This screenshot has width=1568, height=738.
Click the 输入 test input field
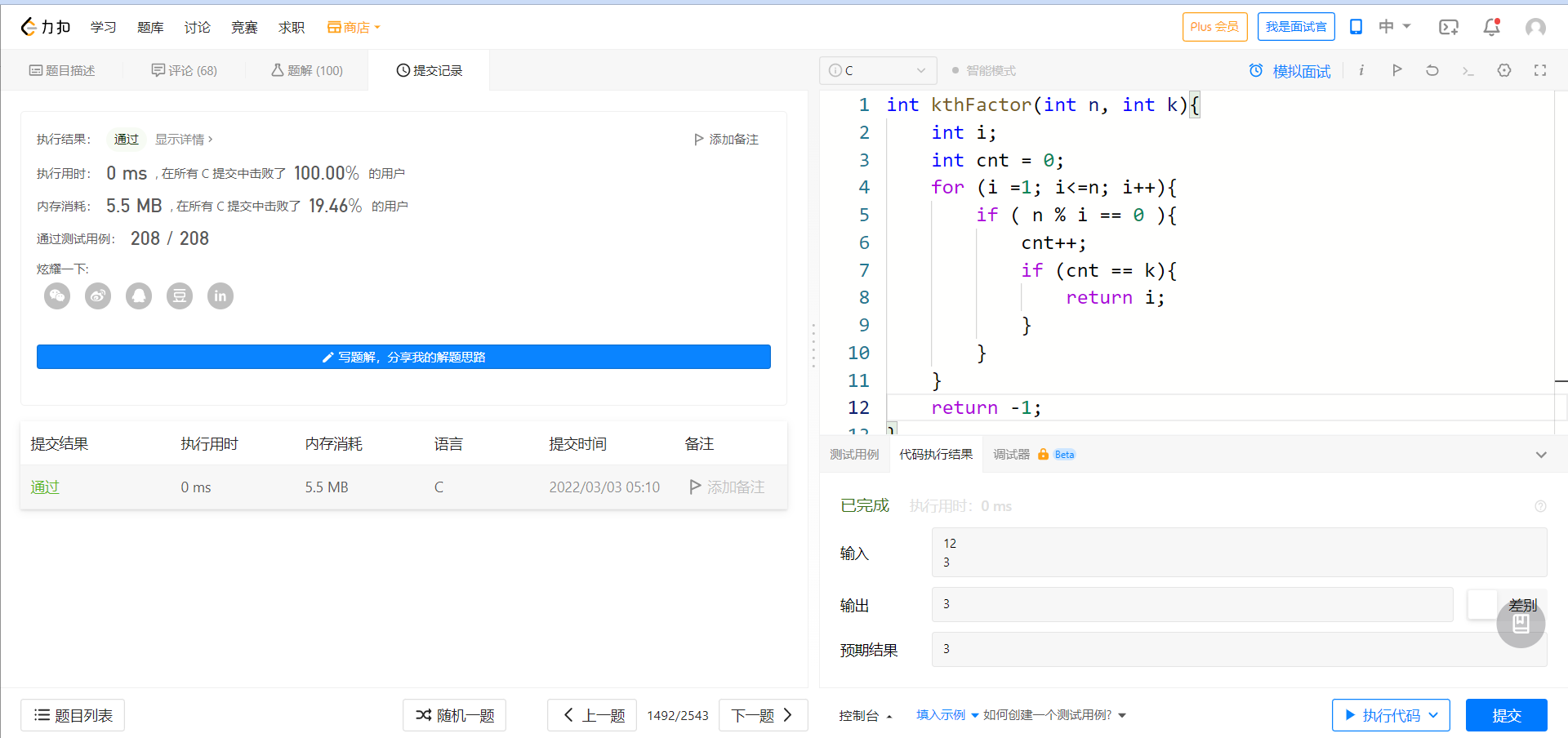point(1238,553)
